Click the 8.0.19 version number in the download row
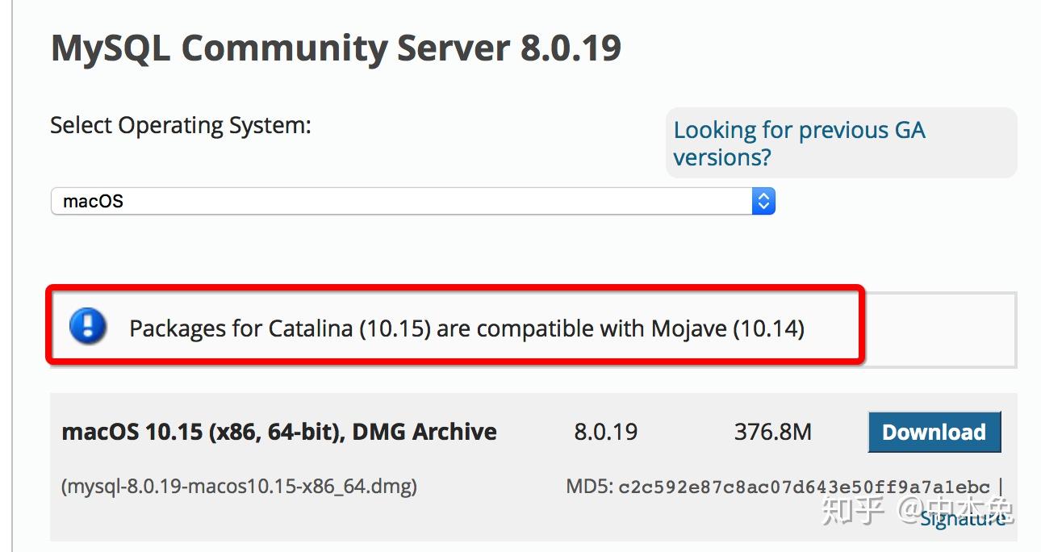This screenshot has width=1041, height=552. 605,432
